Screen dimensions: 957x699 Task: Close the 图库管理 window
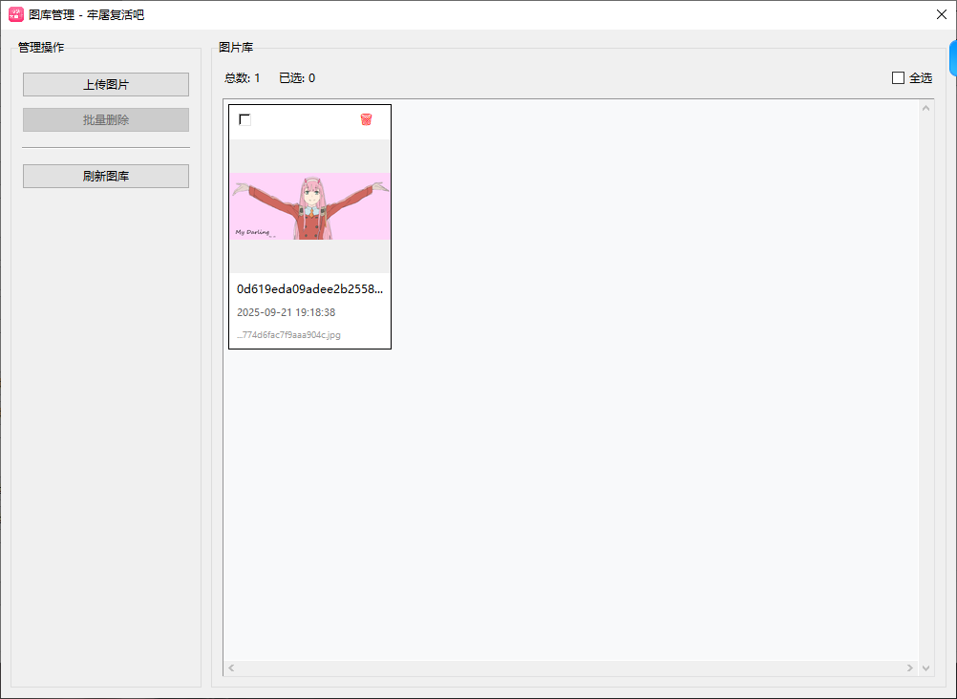(941, 14)
